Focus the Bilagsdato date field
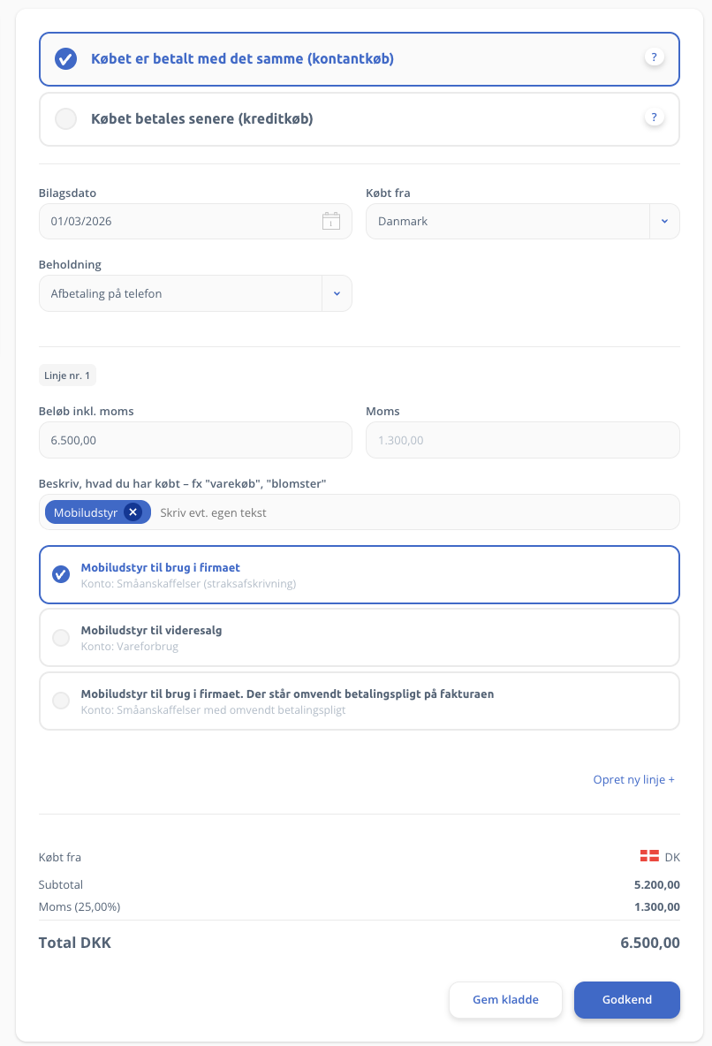Image resolution: width=712 pixels, height=1046 pixels. [177, 221]
